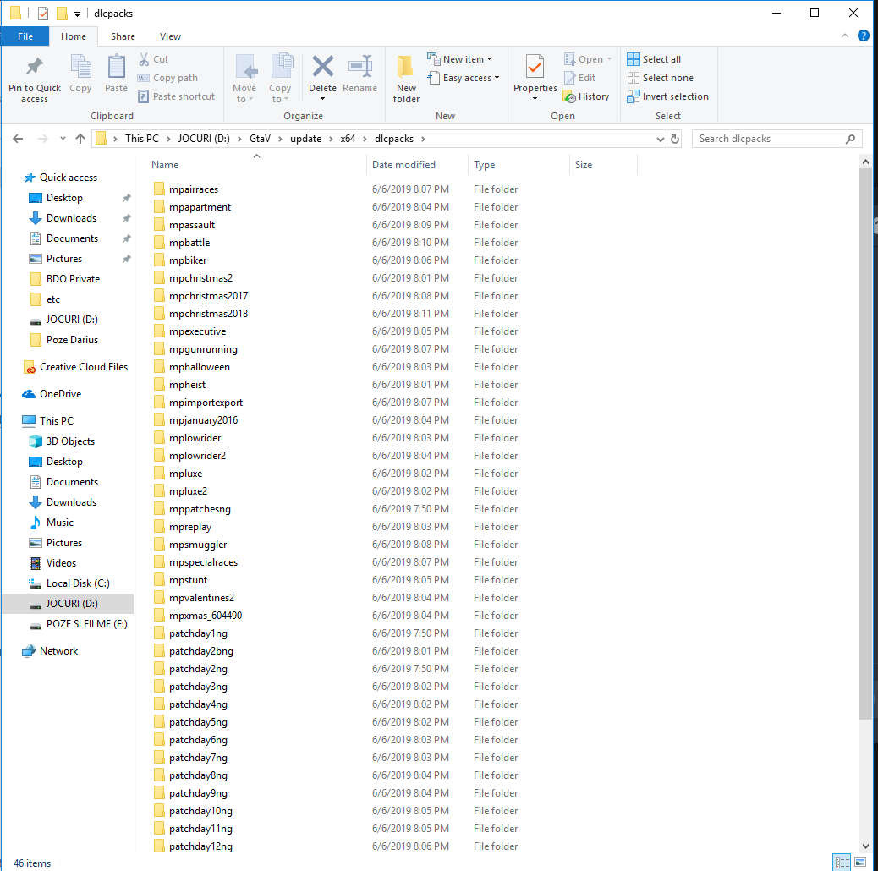
Task: Open Recent locations dropdown arrow
Action: (63, 139)
